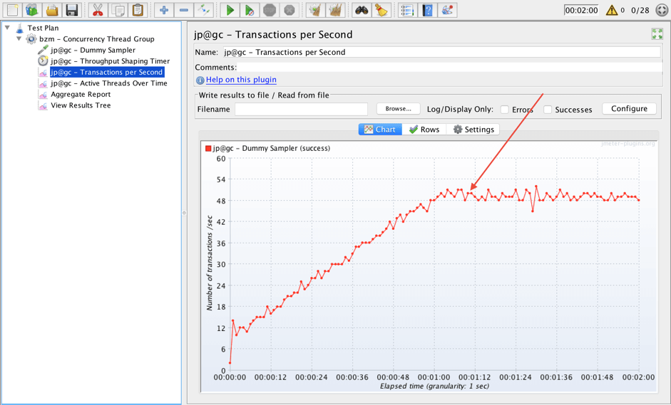The image size is (671, 405).
Task: Click the Browse... button
Action: click(398, 109)
